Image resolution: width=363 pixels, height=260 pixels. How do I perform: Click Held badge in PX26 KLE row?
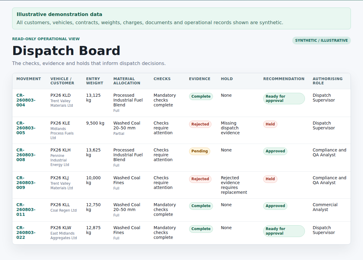[x=270, y=124]
